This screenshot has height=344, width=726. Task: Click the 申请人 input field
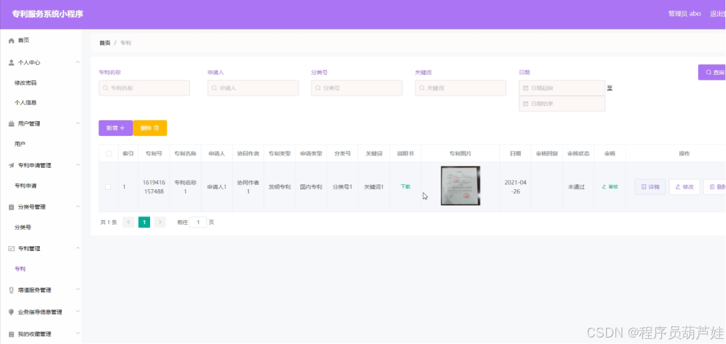[x=253, y=88]
